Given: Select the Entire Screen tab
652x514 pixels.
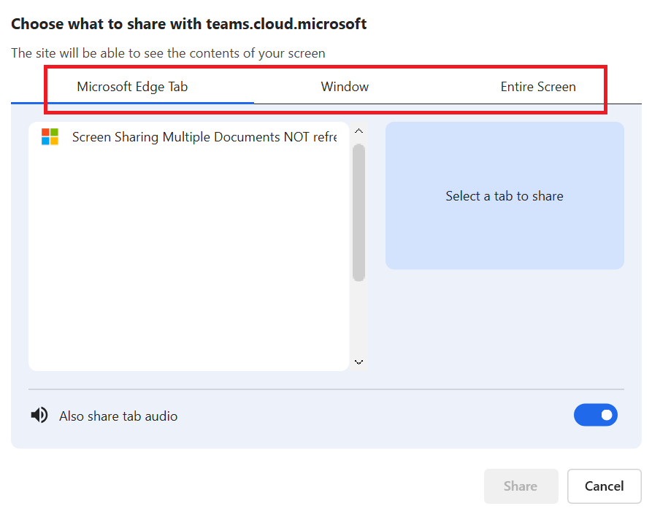Looking at the screenshot, I should click(538, 87).
